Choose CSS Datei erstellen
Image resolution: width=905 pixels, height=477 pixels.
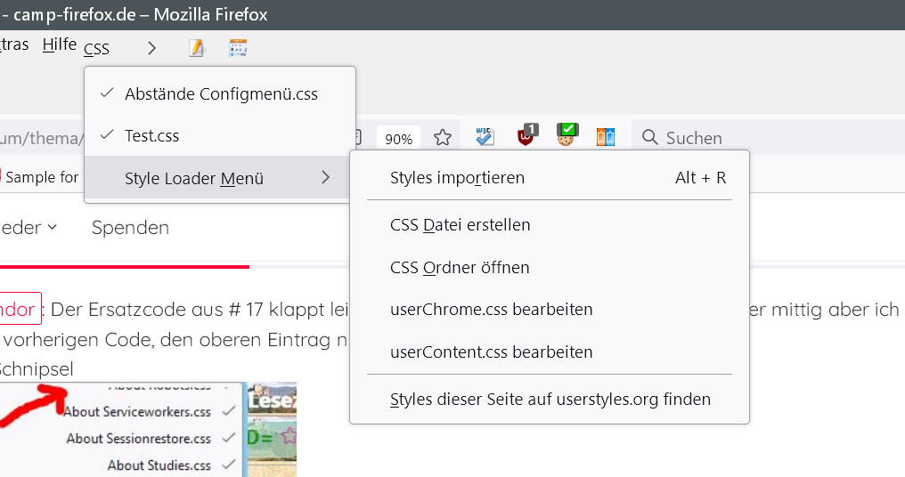[460, 225]
